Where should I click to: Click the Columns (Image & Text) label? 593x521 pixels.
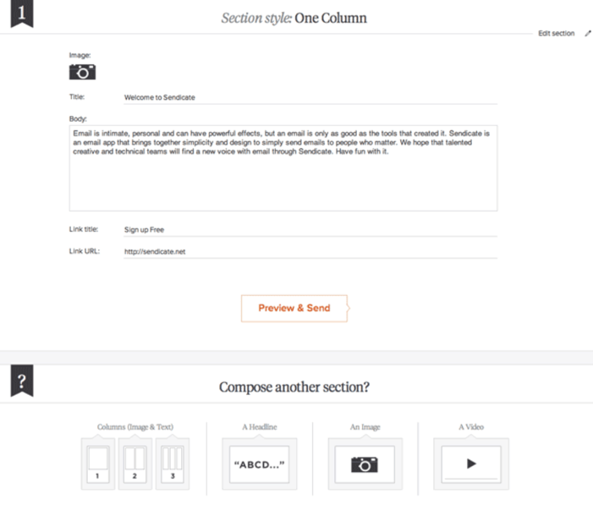click(x=135, y=427)
